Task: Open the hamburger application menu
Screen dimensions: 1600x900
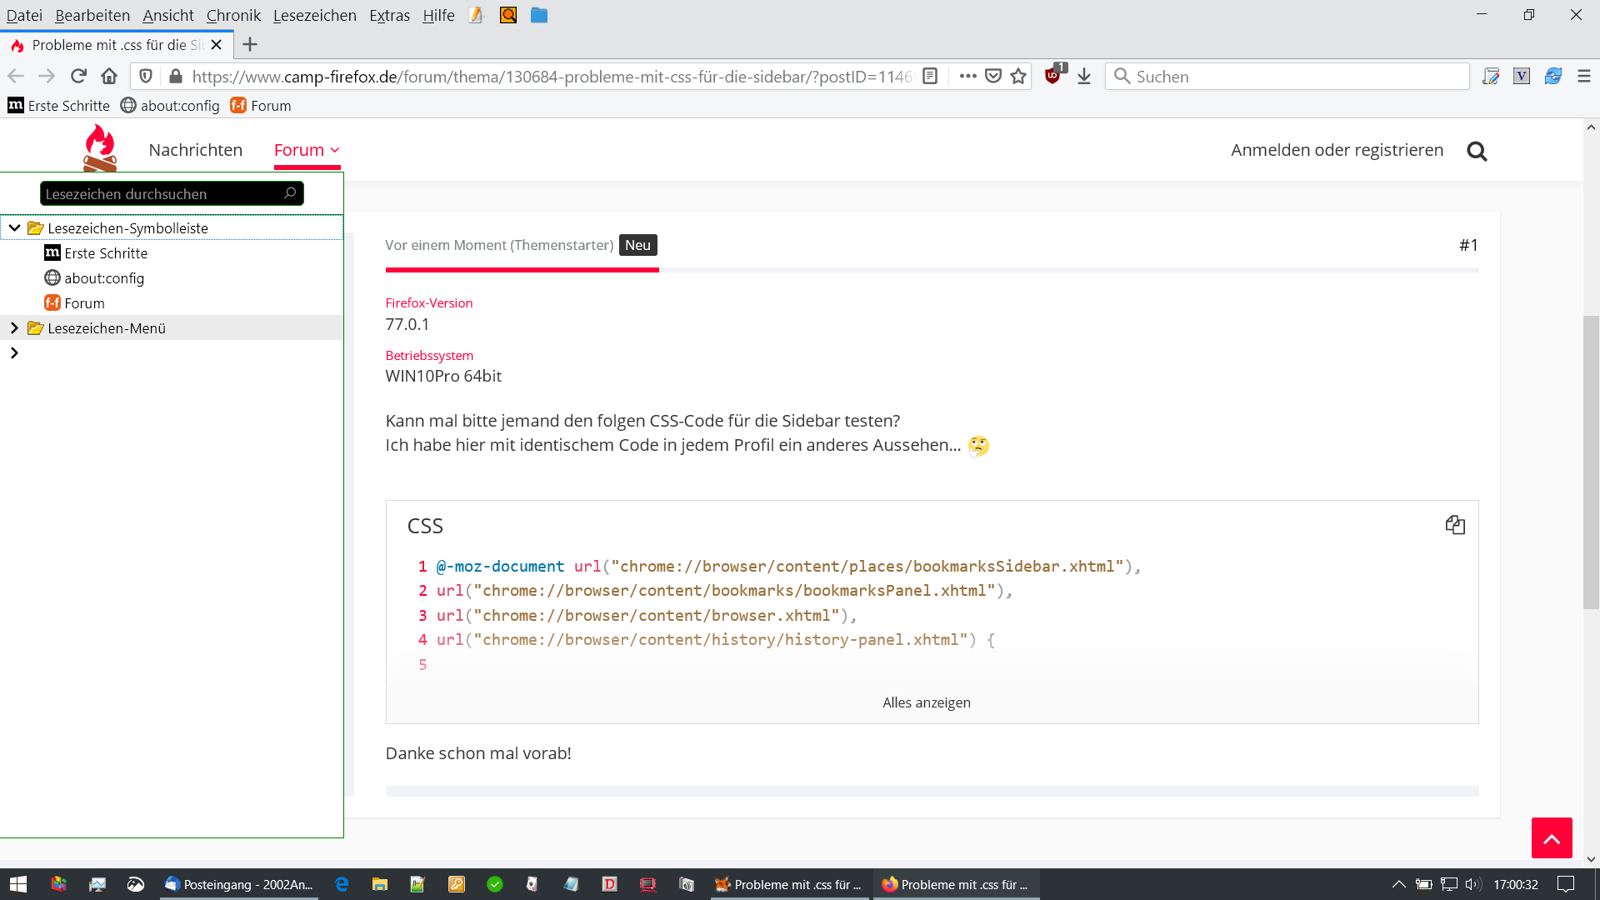Action: pyautogui.click(x=1584, y=77)
